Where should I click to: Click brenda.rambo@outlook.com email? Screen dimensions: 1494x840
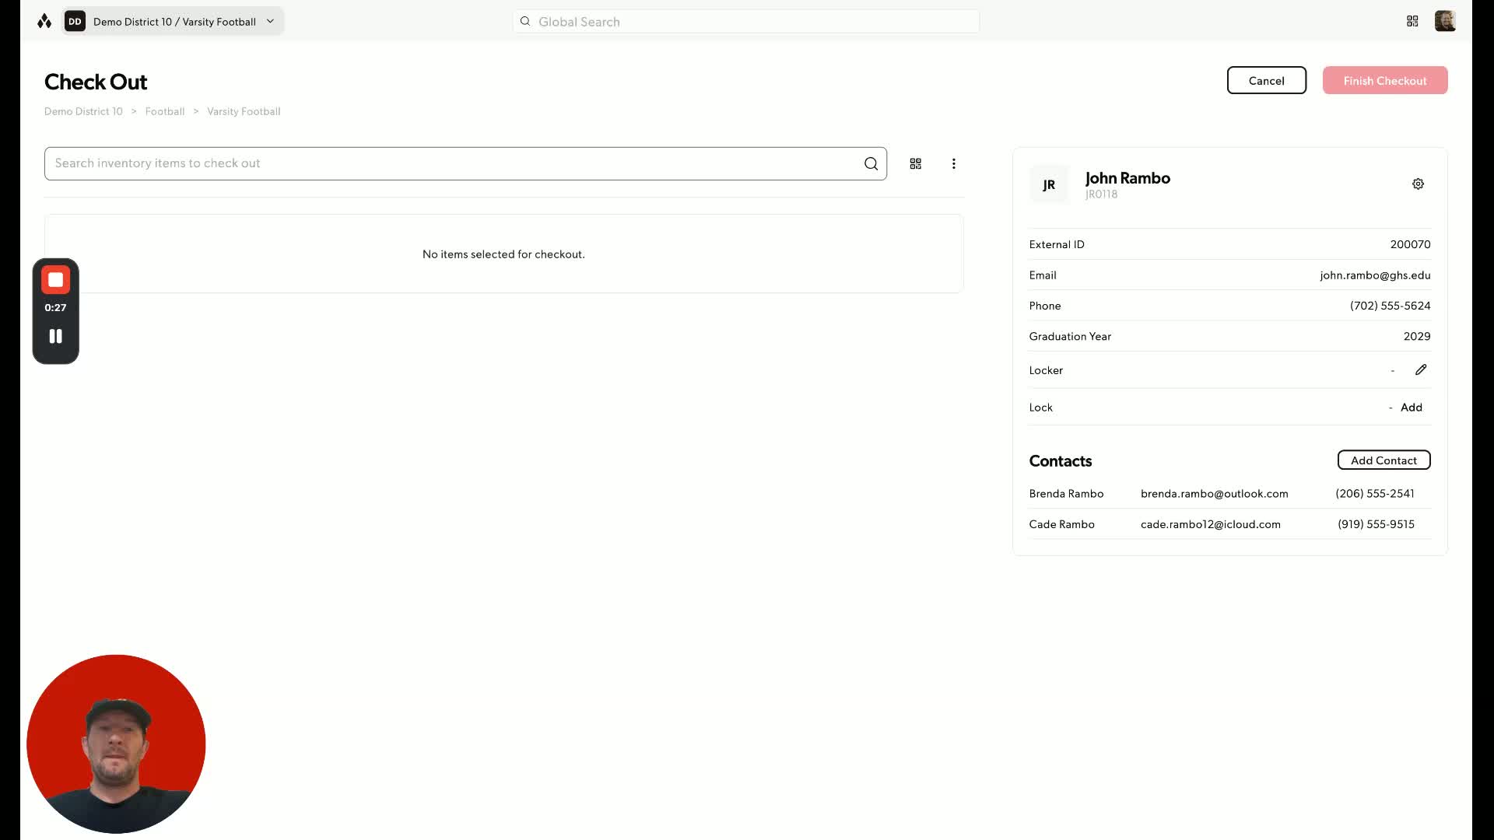pos(1214,494)
